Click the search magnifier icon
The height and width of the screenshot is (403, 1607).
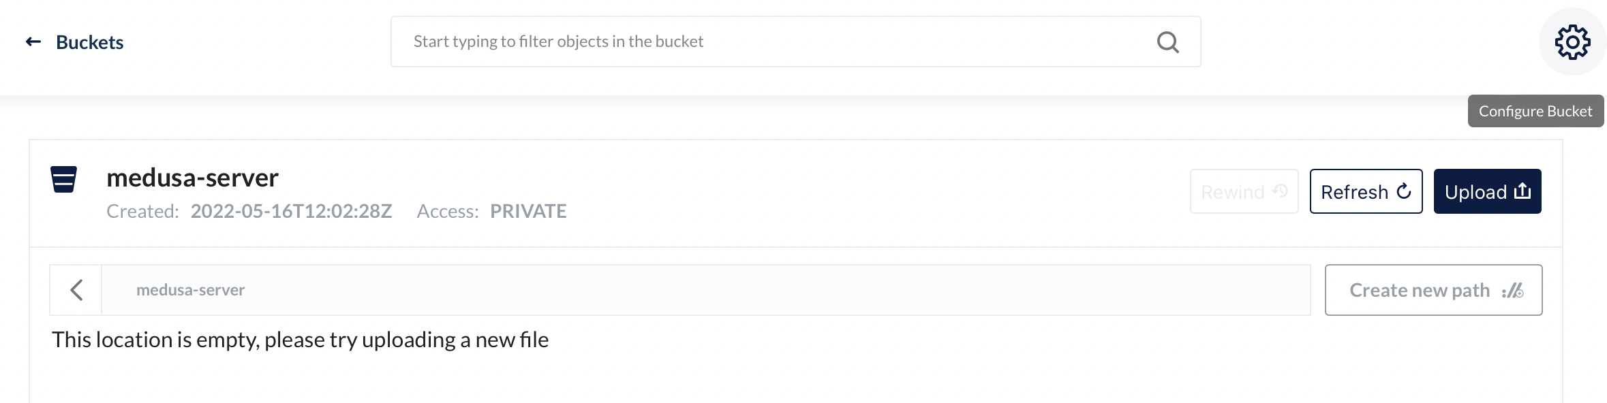(x=1167, y=42)
